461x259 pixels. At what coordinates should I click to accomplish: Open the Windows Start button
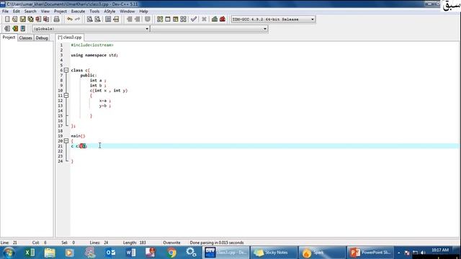coord(8,253)
